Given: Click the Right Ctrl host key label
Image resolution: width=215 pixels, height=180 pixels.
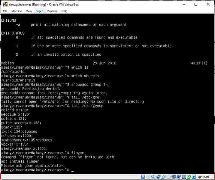Looking at the screenshot, I should [203, 177].
